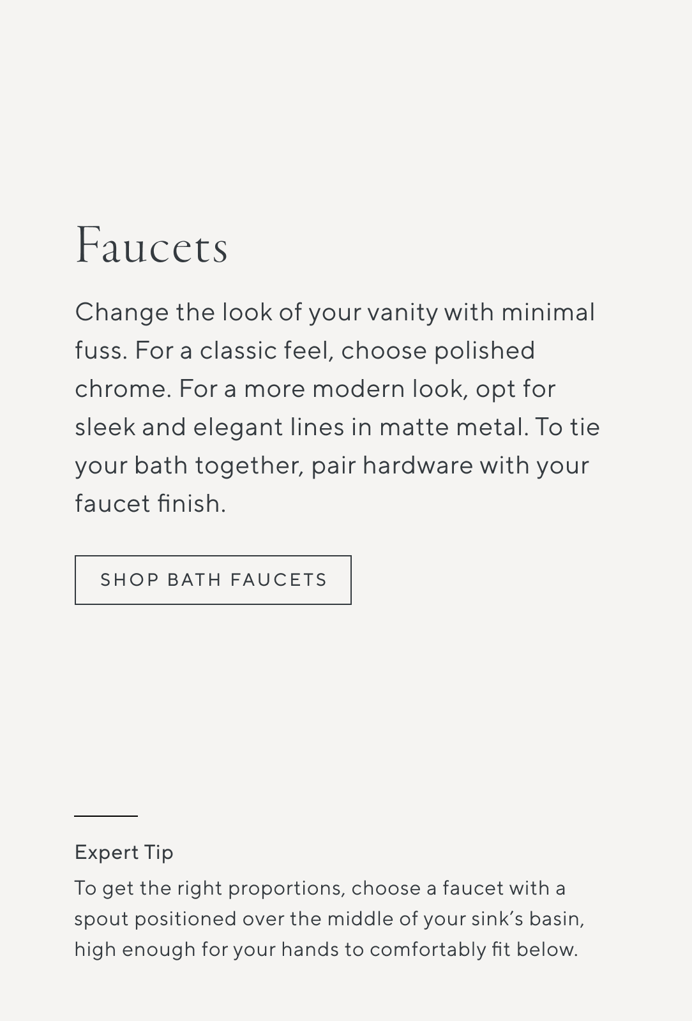Click the faucet description paragraph

337,408
